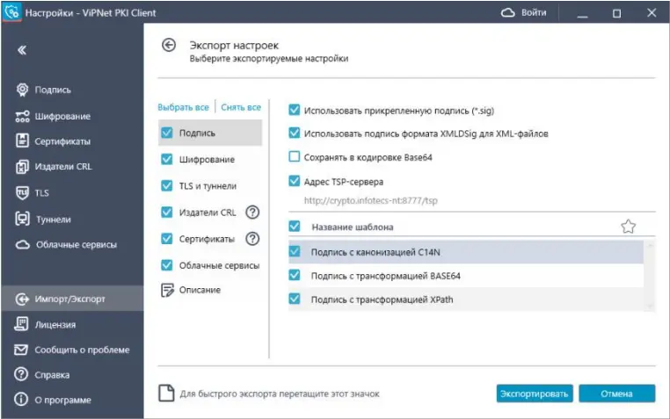Click the О программе info icon
670x419 pixels.
coord(21,400)
